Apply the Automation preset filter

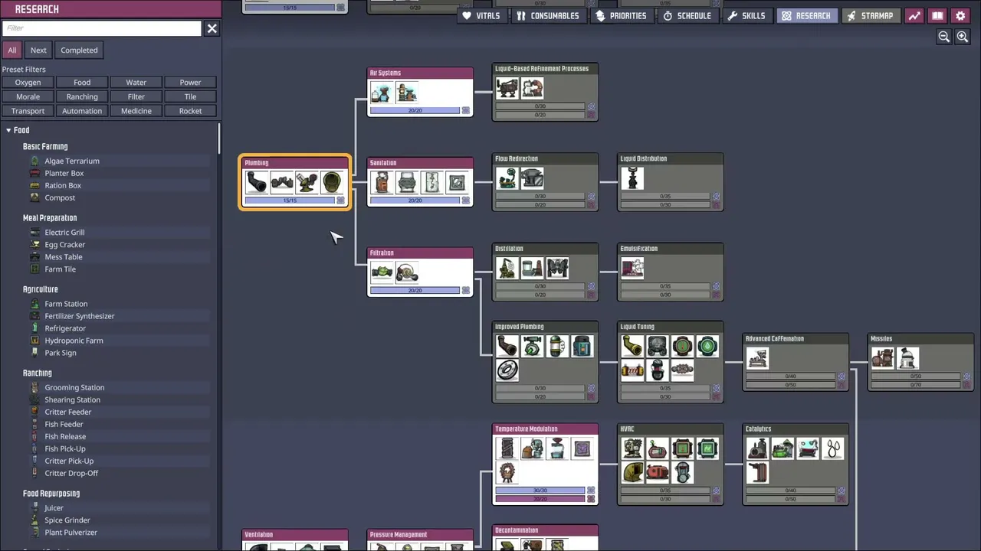pos(82,111)
